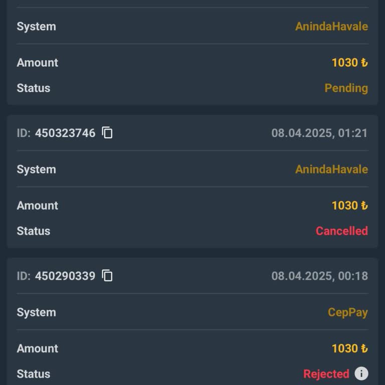
Task: Click the 08.04.2025, 01:21 timestamp
Action: [319, 133]
